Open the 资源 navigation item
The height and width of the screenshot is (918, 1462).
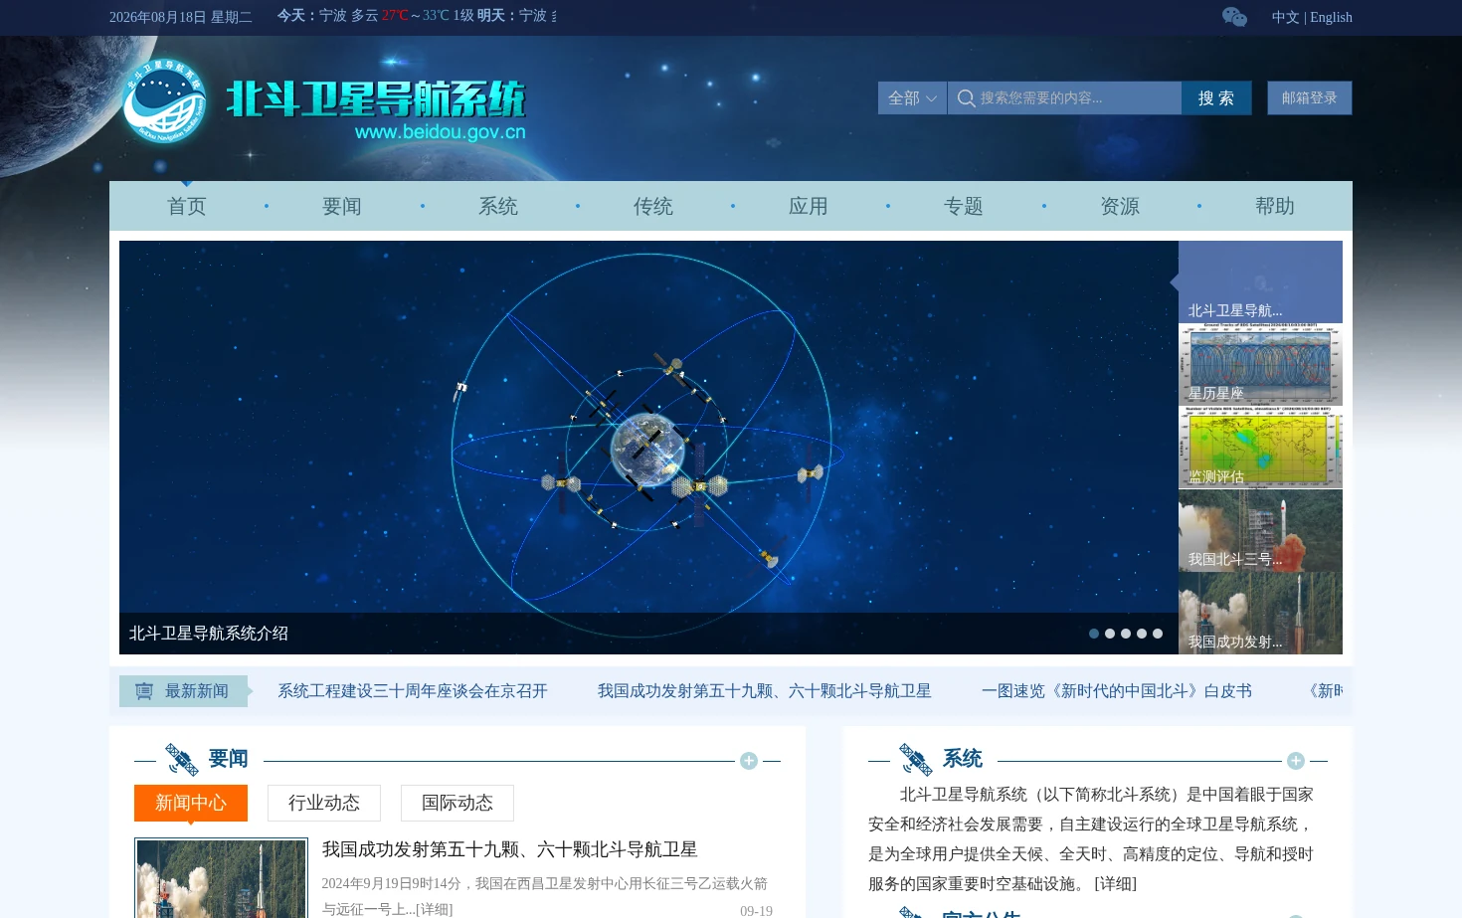(1120, 206)
